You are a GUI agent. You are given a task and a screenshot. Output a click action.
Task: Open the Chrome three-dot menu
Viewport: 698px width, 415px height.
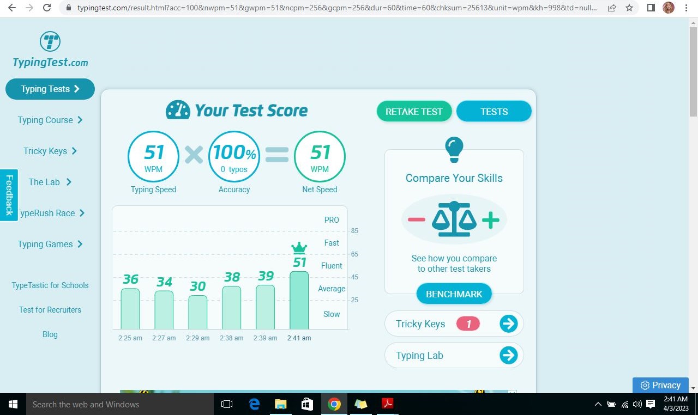coord(686,8)
